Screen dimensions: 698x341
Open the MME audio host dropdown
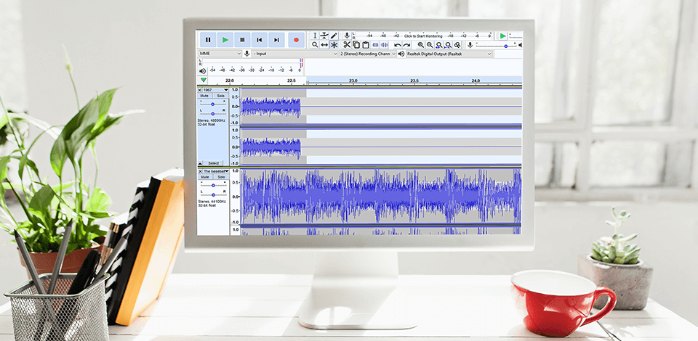[220, 54]
